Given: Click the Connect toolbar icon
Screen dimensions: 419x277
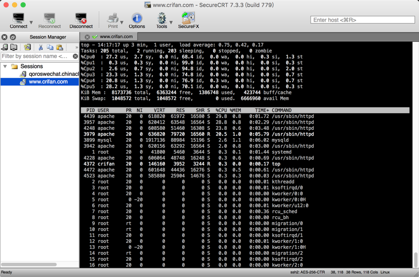Looking at the screenshot, I should point(18,20).
